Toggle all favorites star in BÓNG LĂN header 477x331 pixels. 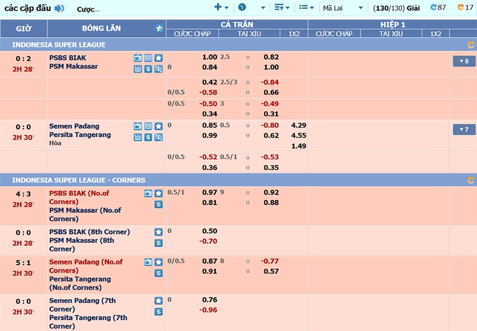coord(160,29)
